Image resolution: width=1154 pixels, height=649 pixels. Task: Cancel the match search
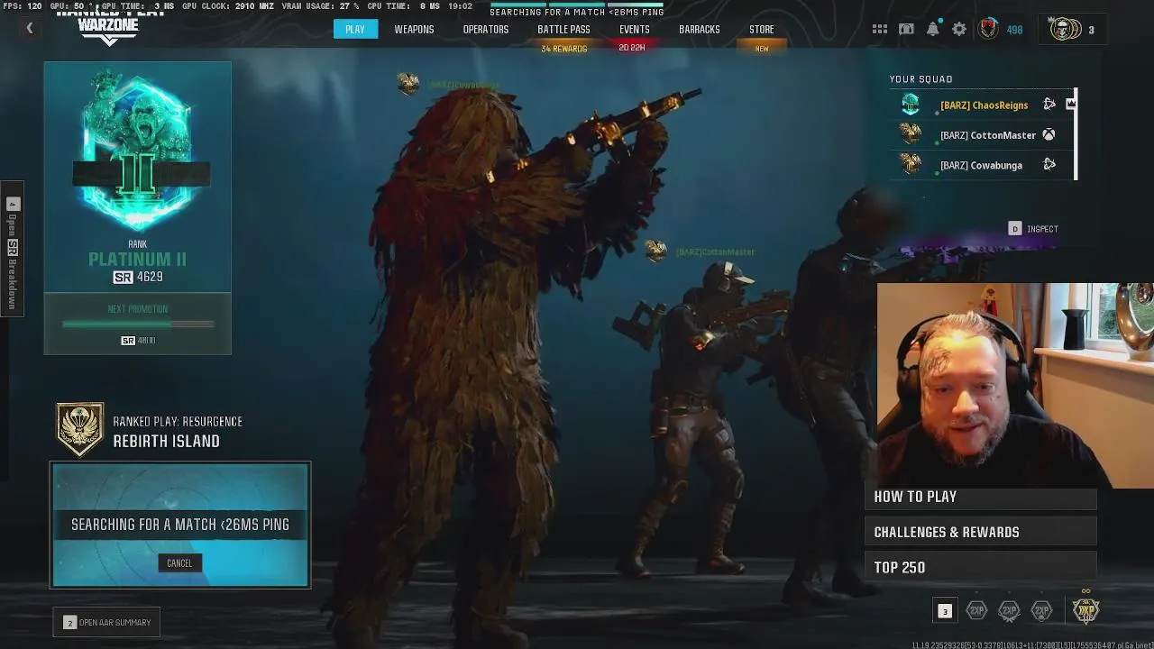pos(179,562)
